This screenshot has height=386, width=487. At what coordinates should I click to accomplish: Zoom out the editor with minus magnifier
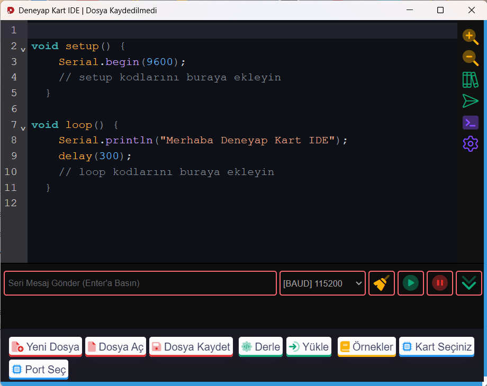470,58
